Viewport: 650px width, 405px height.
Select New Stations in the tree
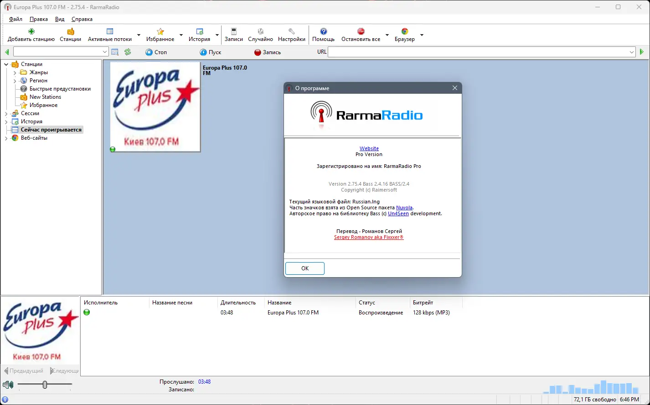pos(45,97)
